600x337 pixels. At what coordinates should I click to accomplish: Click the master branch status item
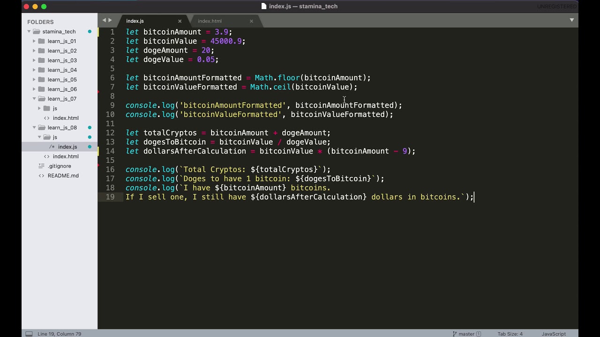pyautogui.click(x=466, y=334)
